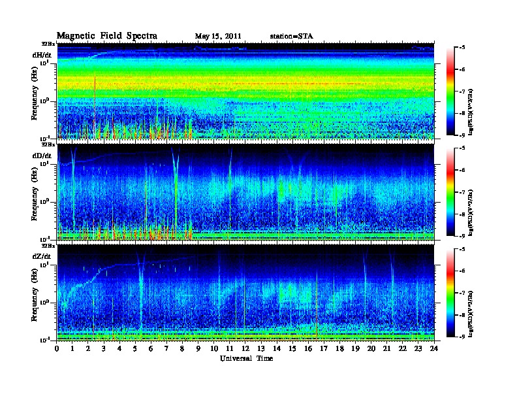Click hour tick label "17" on time axis
This screenshot has height=400, width=517.
click(324, 348)
